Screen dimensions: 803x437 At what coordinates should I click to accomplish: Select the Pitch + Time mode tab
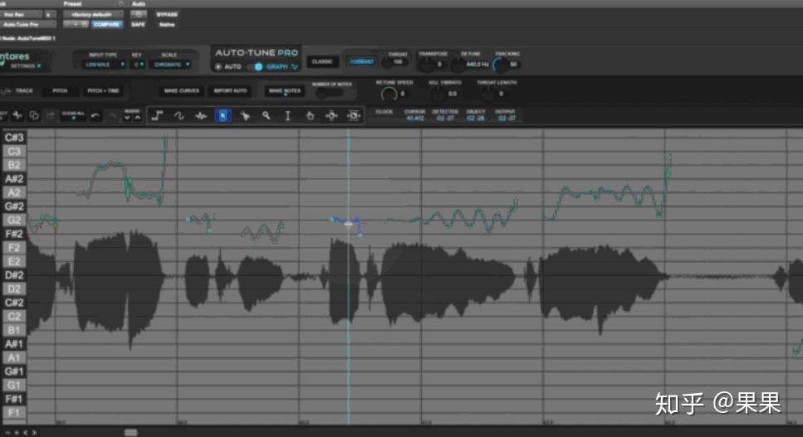103,91
